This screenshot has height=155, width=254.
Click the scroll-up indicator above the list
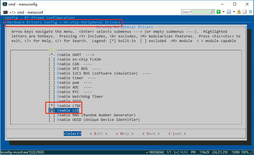(x=53, y=50)
